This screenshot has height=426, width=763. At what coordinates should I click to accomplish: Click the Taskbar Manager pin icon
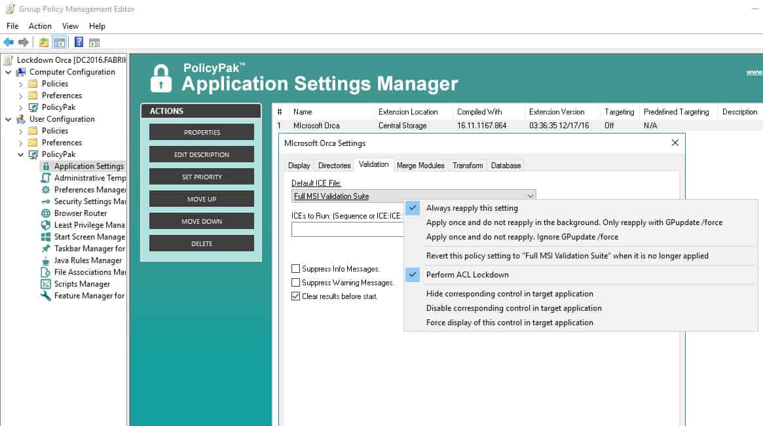46,249
